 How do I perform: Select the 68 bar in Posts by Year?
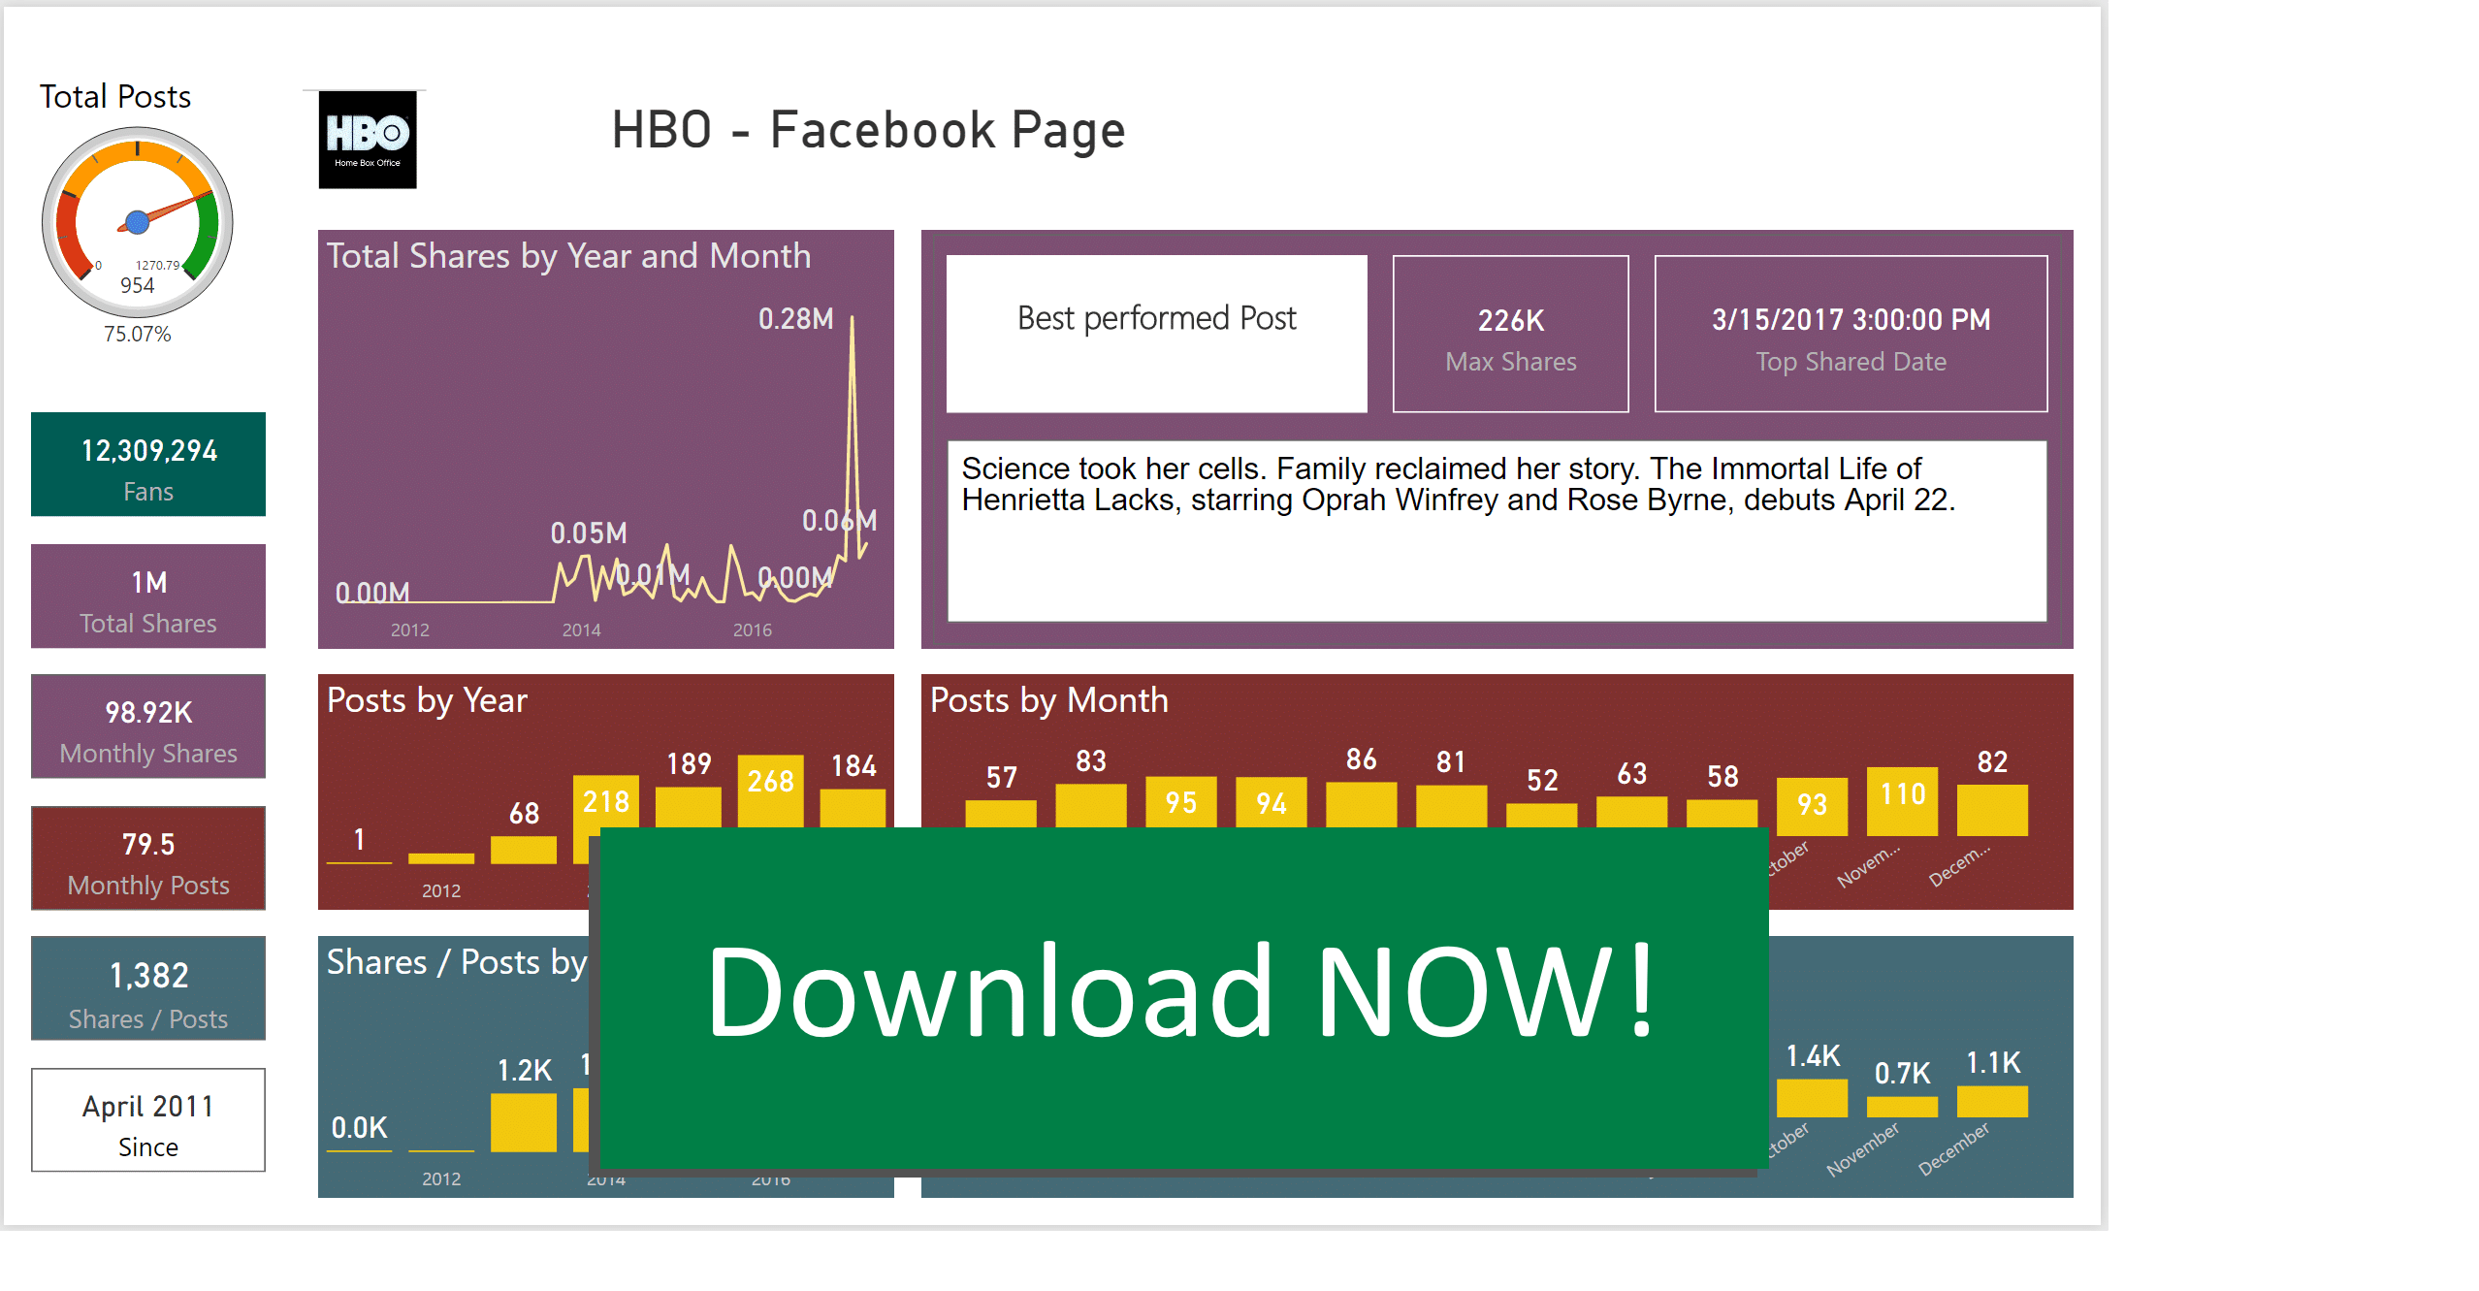click(x=524, y=850)
